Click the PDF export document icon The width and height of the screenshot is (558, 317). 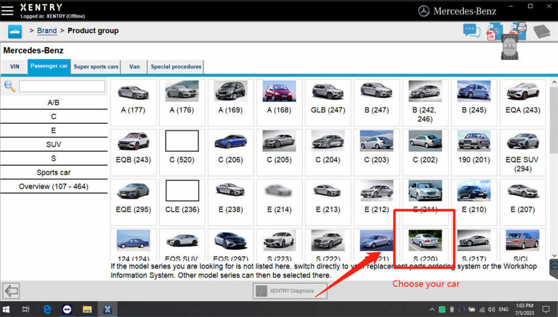(492, 32)
